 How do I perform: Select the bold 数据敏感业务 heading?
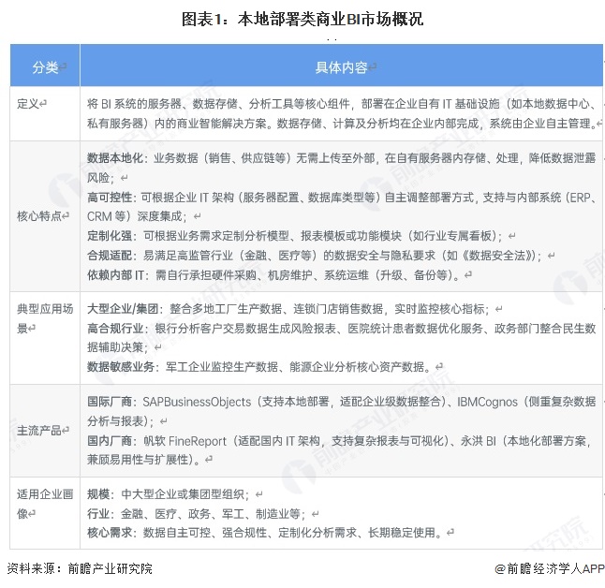[121, 366]
